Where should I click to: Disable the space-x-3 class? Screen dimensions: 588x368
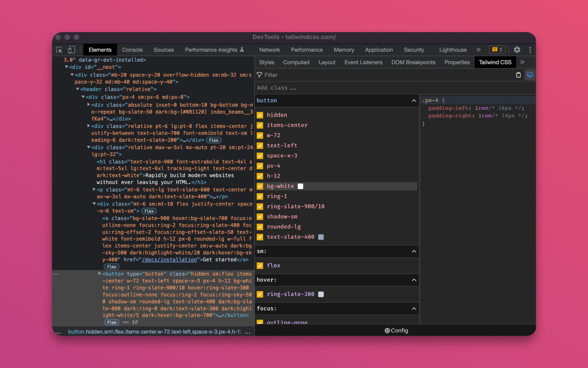click(x=260, y=155)
